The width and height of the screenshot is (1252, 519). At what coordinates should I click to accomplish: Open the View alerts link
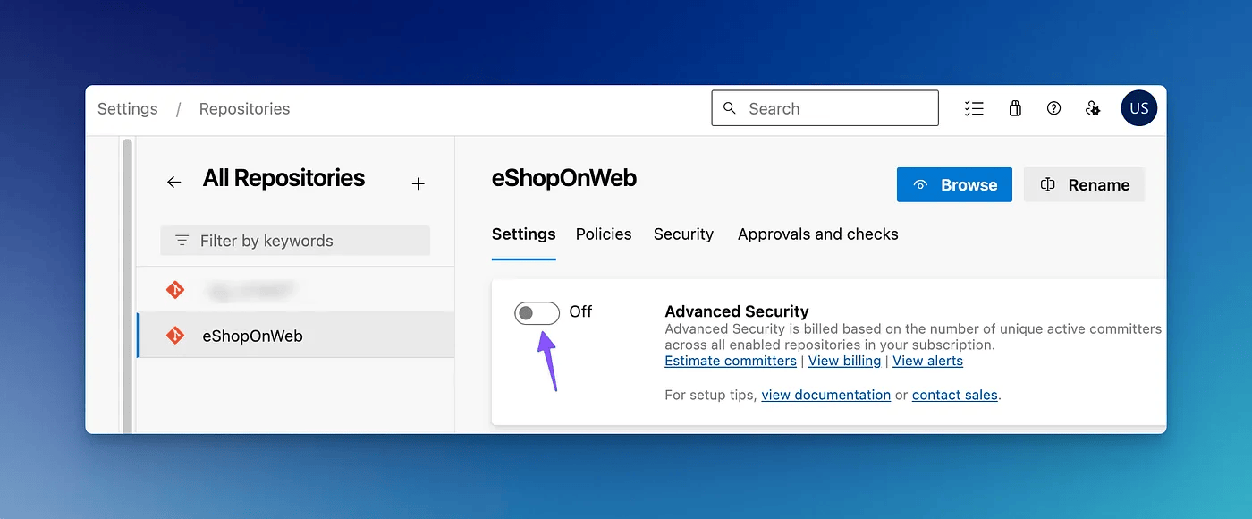[927, 361]
